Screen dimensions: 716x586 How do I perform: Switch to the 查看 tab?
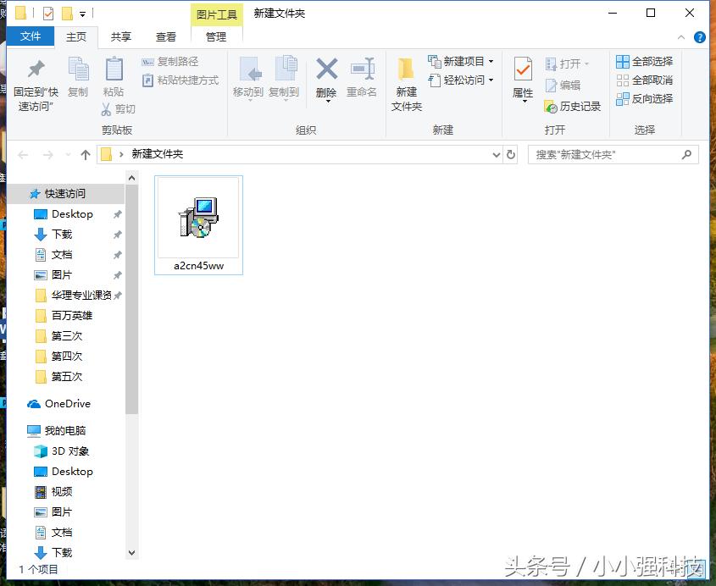[x=165, y=36]
